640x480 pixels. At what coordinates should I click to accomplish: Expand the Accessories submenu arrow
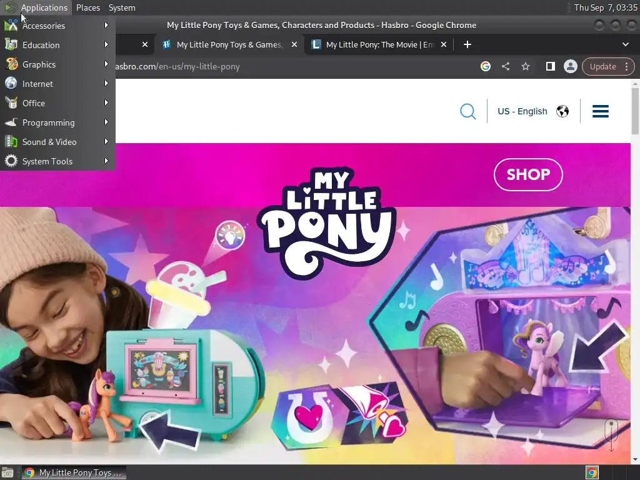coord(106,25)
